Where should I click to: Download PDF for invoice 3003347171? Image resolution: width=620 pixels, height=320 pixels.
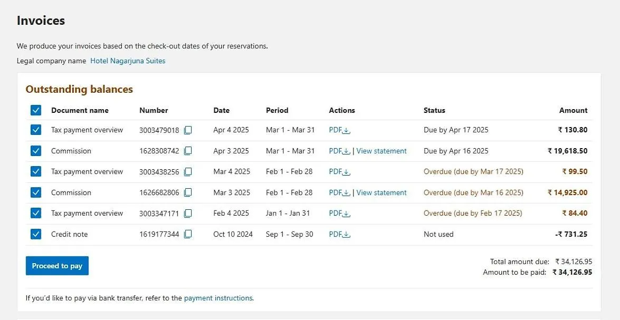coord(340,214)
